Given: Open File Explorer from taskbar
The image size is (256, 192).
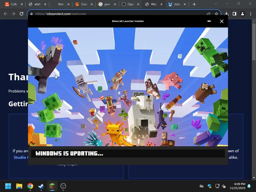Looking at the screenshot, I should [19, 186].
